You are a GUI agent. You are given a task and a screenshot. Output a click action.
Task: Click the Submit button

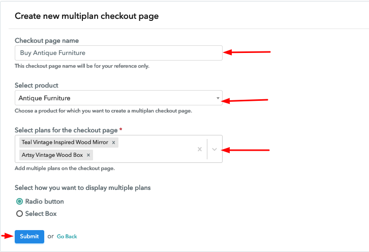(x=29, y=236)
